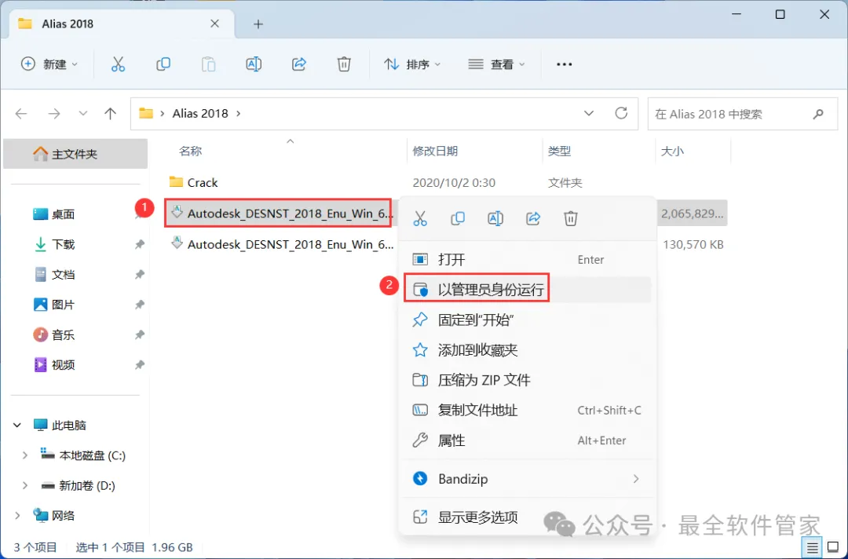The image size is (848, 559).
Task: Choose 显示更多选项 from the context menu
Action: (528, 517)
